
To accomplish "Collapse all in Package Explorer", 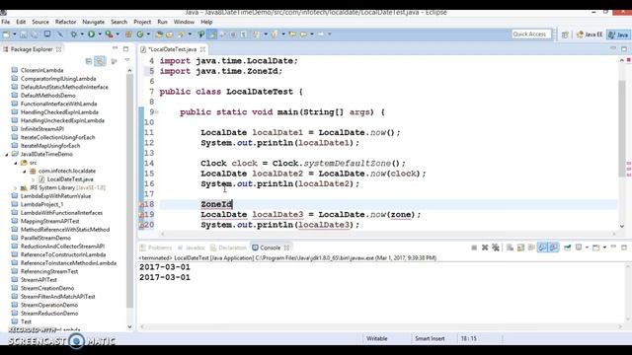I will [89, 61].
